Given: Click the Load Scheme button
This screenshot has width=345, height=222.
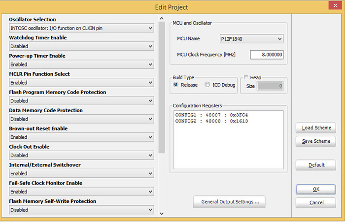Looking at the screenshot, I should (x=315, y=128).
